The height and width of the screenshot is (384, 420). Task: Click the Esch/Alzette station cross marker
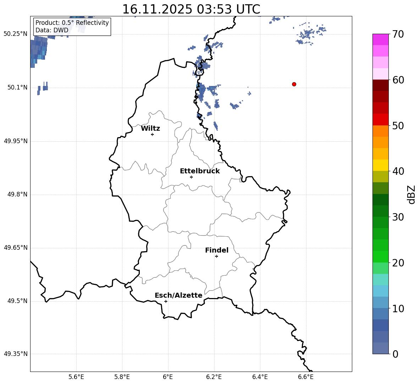coord(166,301)
